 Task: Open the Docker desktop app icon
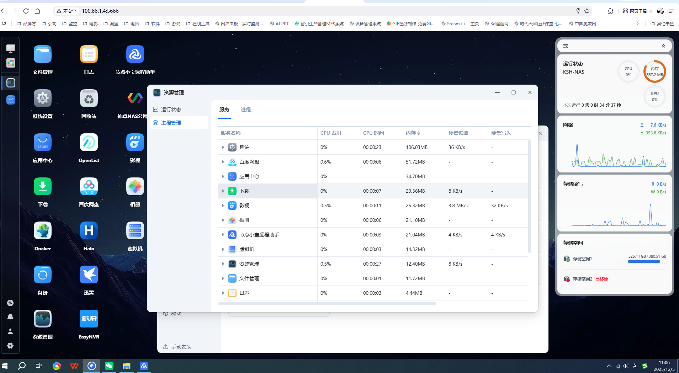[x=43, y=231]
